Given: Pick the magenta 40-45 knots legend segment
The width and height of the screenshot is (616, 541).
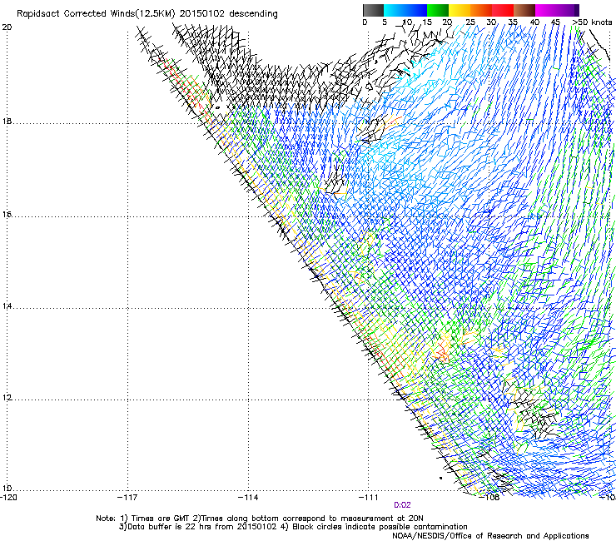Looking at the screenshot, I should click(546, 10).
